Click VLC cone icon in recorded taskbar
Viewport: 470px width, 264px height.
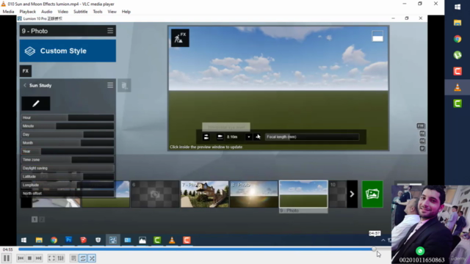click(172, 240)
